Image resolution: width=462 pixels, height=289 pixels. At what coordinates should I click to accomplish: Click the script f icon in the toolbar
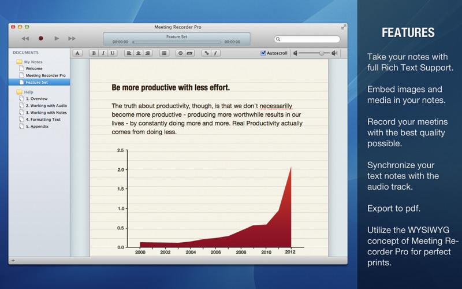[x=215, y=53]
